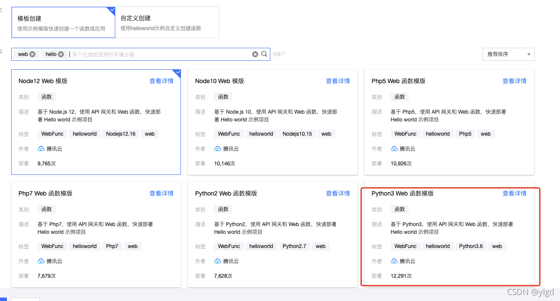Click Tencent Cloud icon in Python3 card
Screen dimensions: 560x301
coord(394,261)
